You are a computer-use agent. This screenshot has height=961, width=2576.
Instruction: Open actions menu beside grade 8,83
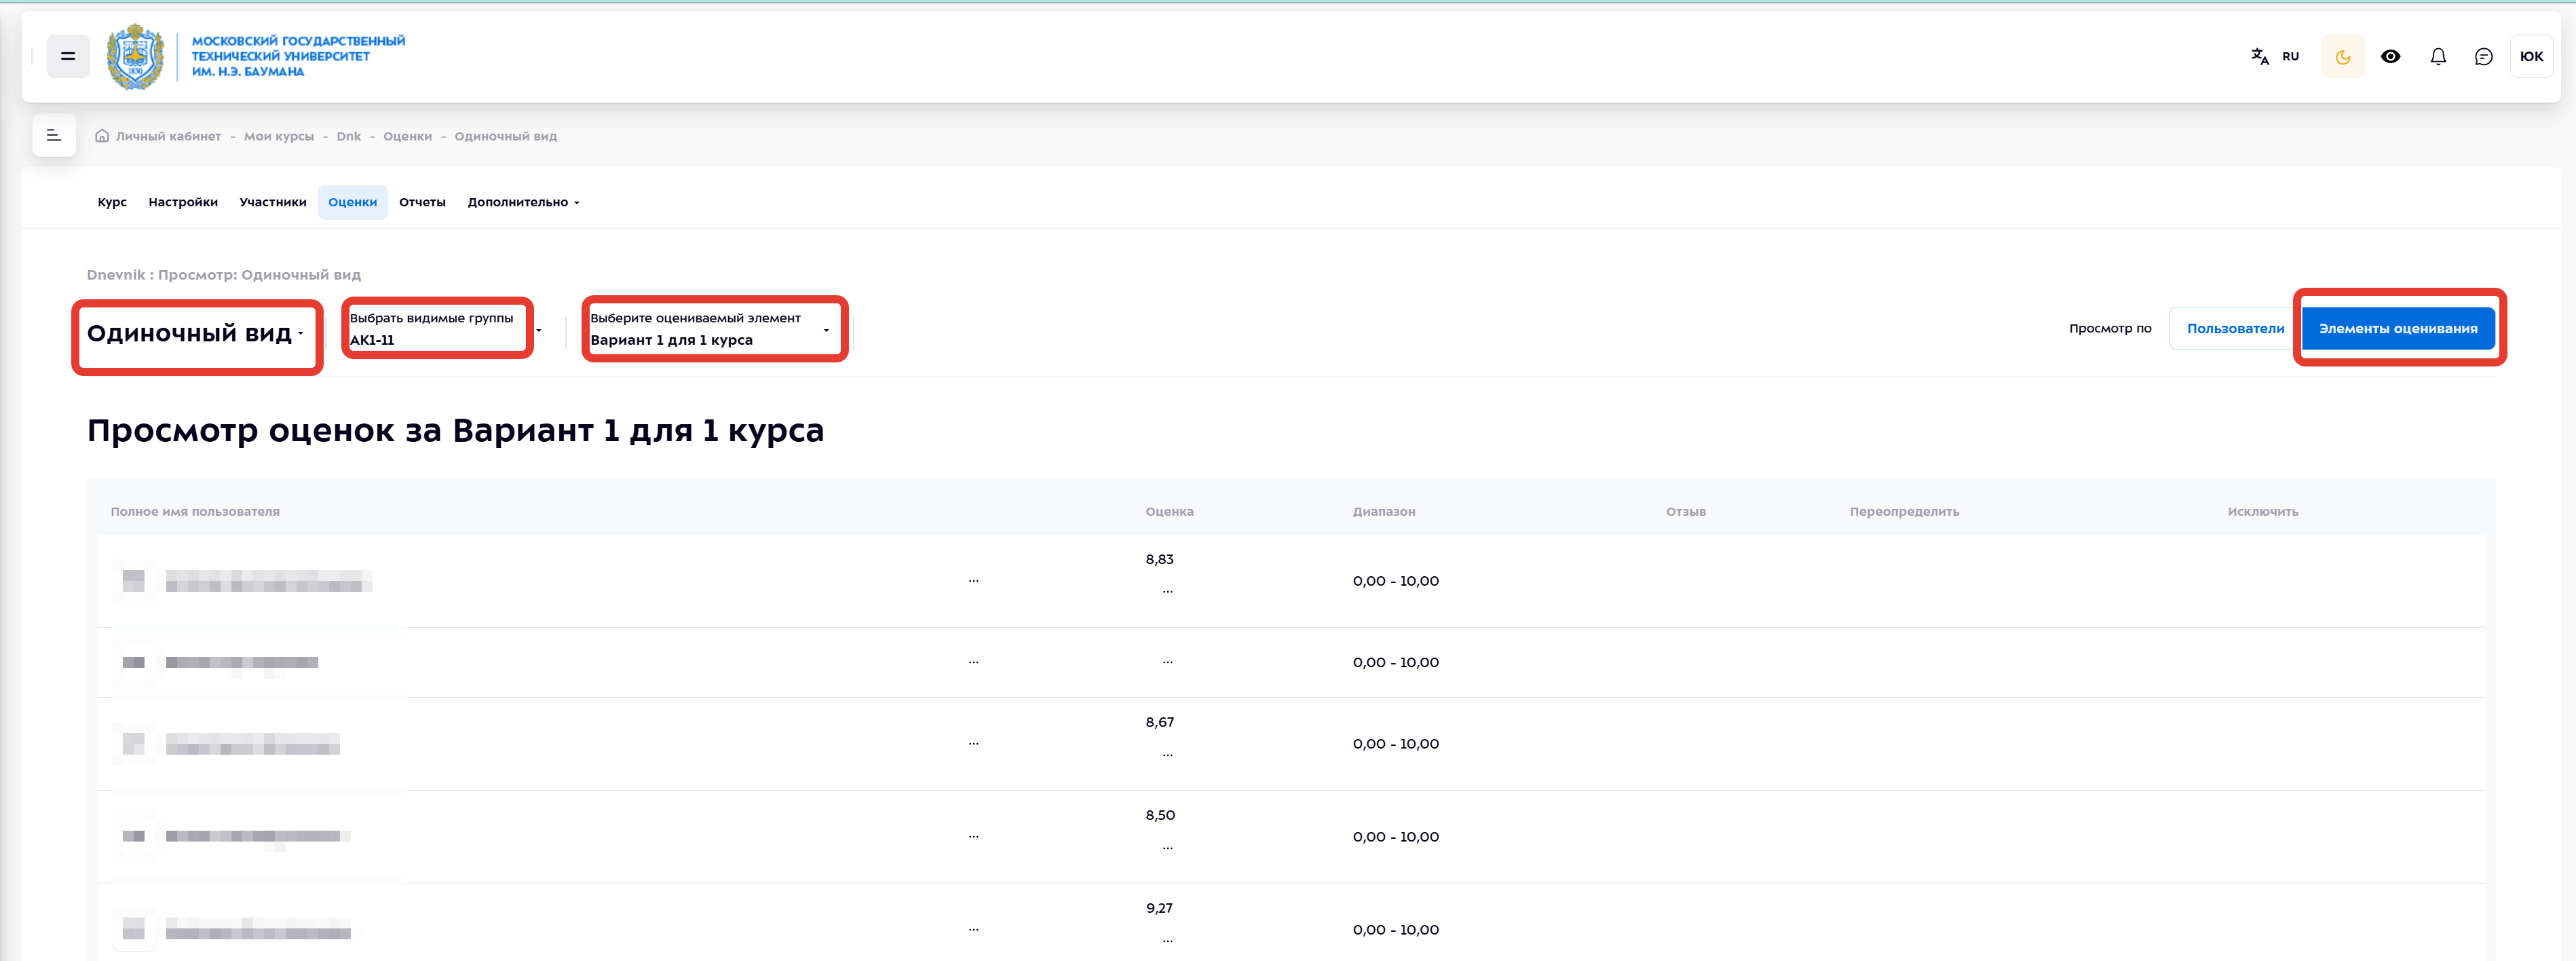click(1167, 591)
